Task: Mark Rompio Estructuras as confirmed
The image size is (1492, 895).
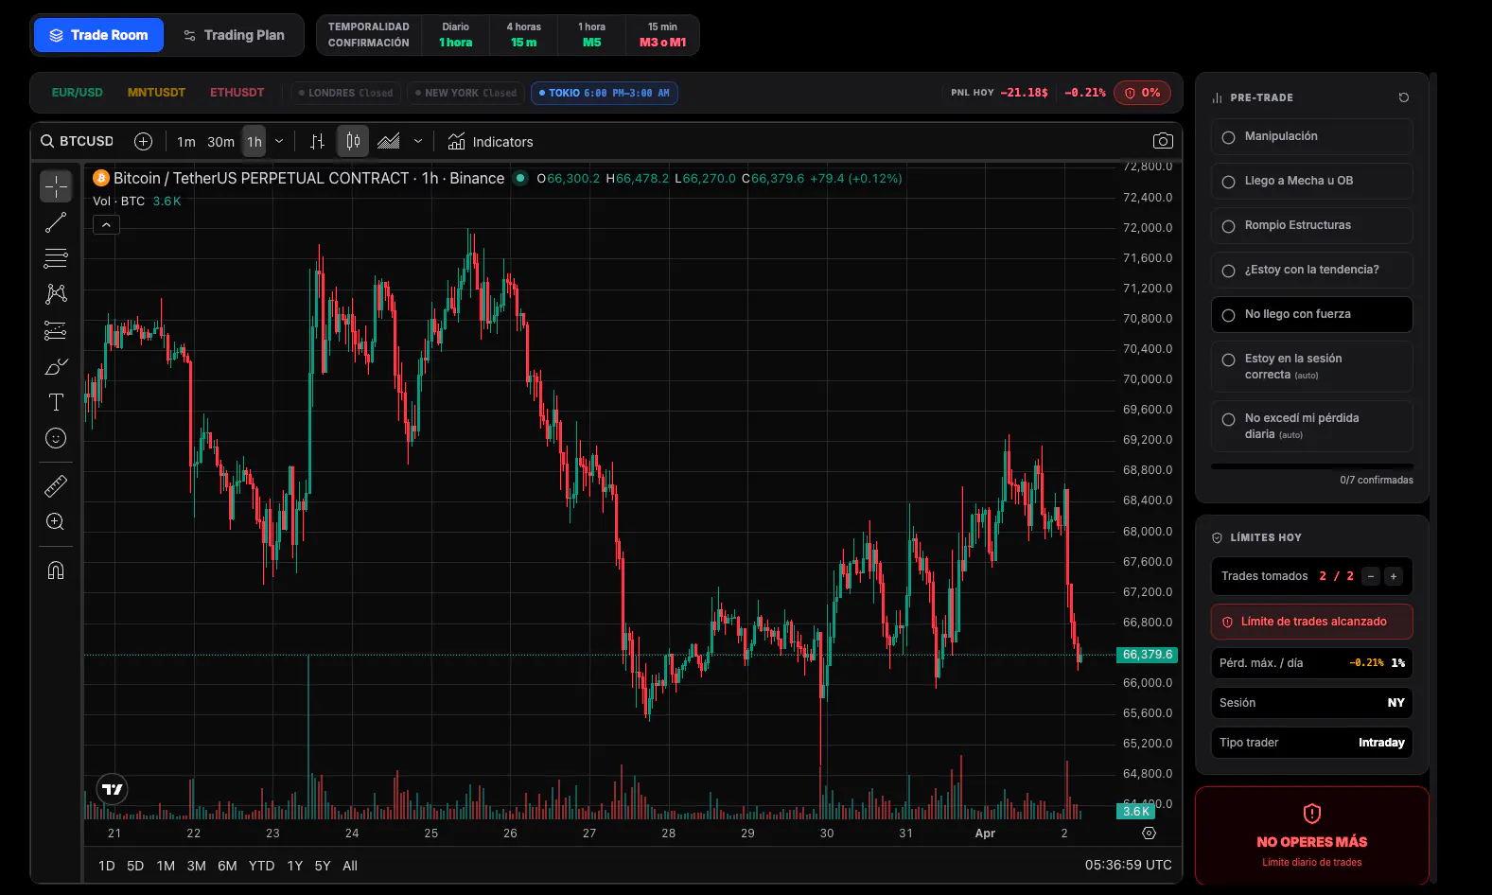Action: point(1311,225)
